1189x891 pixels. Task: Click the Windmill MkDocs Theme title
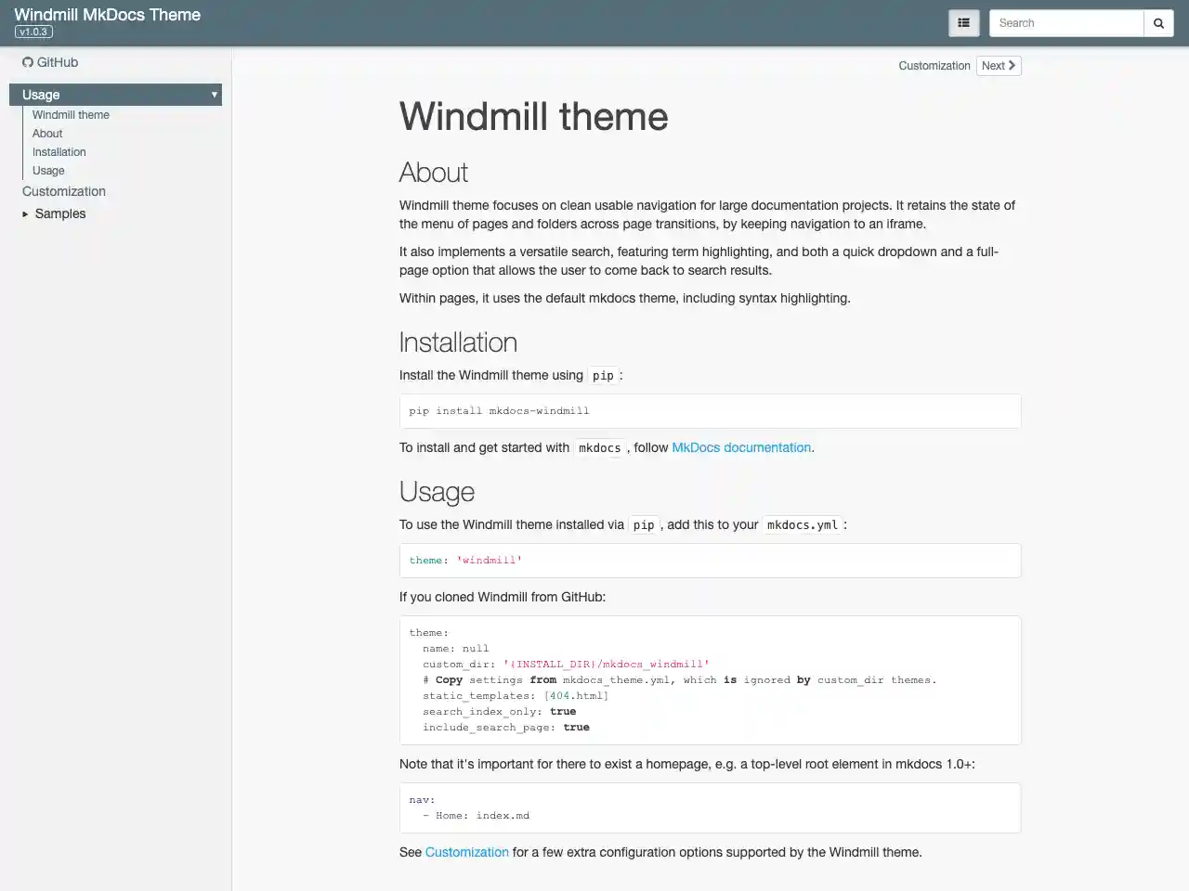tap(109, 14)
